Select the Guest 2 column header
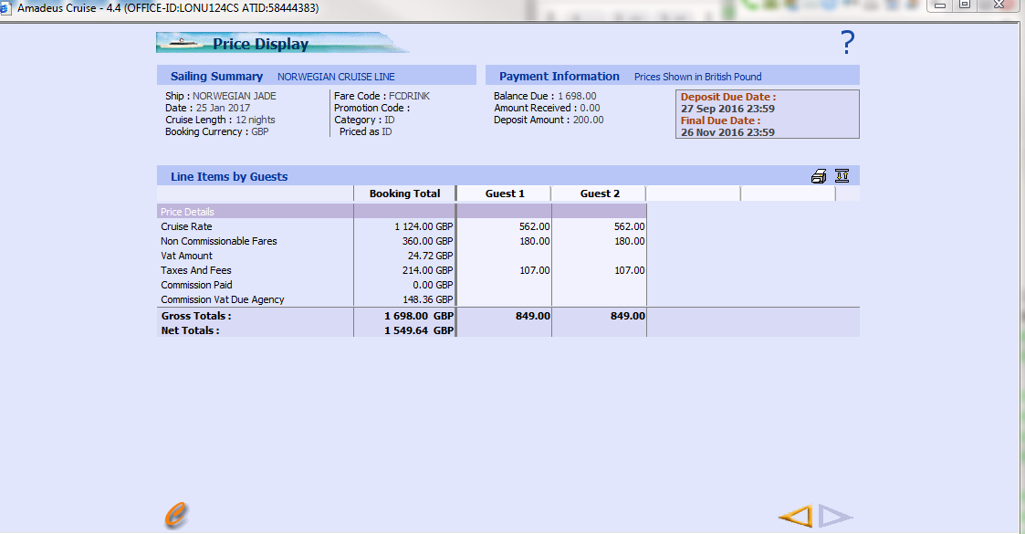Screen dimensions: 1025x534 click(600, 194)
